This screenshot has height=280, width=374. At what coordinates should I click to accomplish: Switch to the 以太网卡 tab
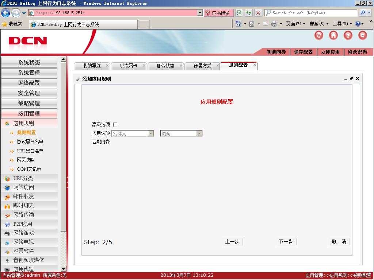point(129,66)
